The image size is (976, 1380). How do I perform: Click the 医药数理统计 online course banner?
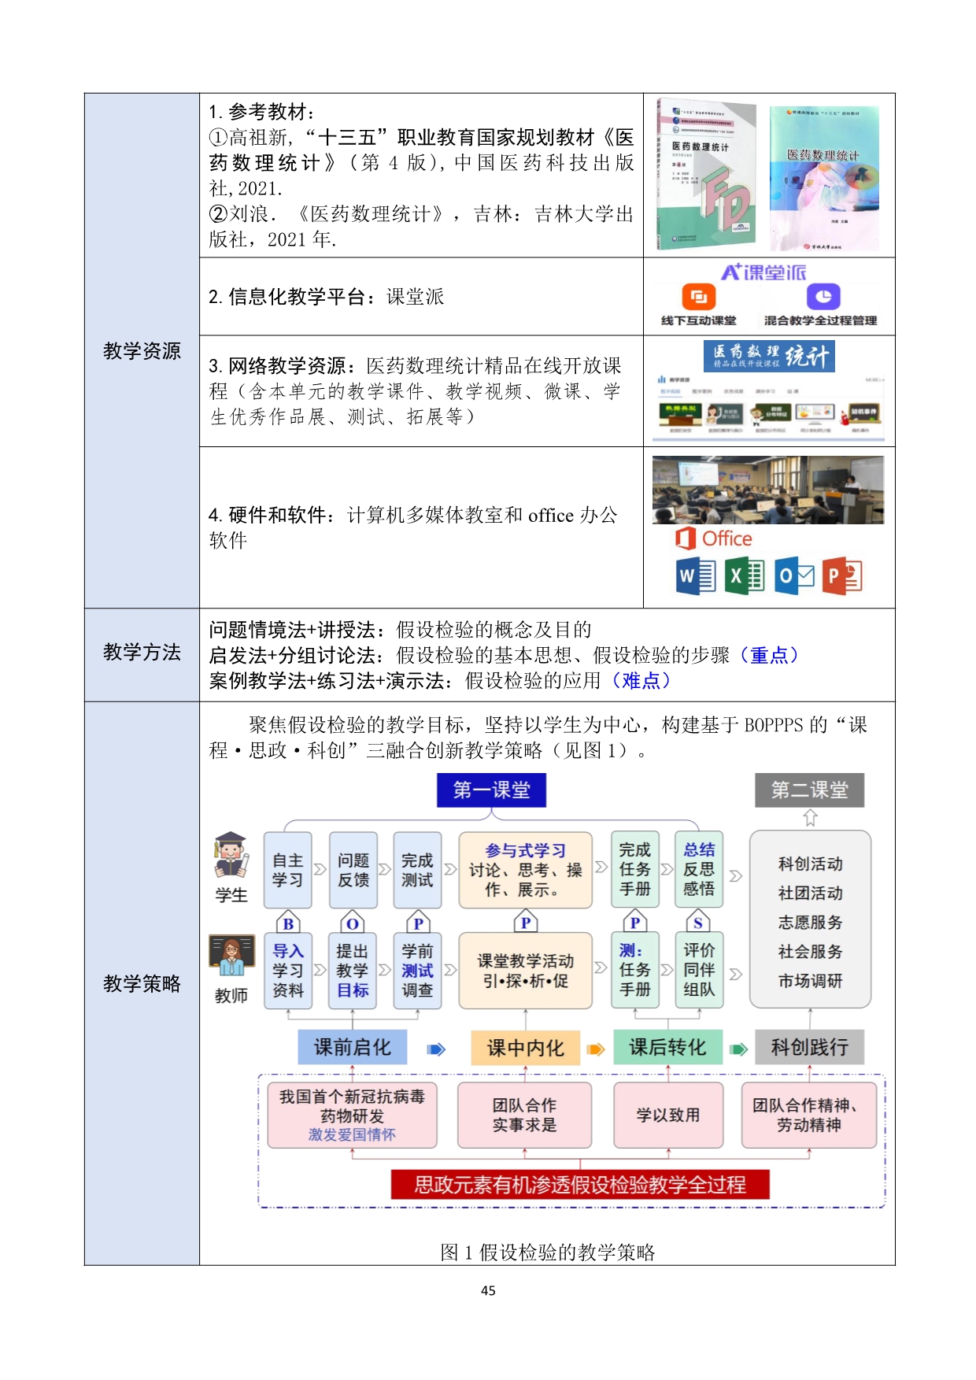pyautogui.click(x=768, y=356)
